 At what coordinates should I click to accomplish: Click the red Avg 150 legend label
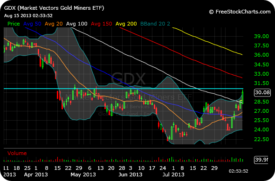(101, 24)
